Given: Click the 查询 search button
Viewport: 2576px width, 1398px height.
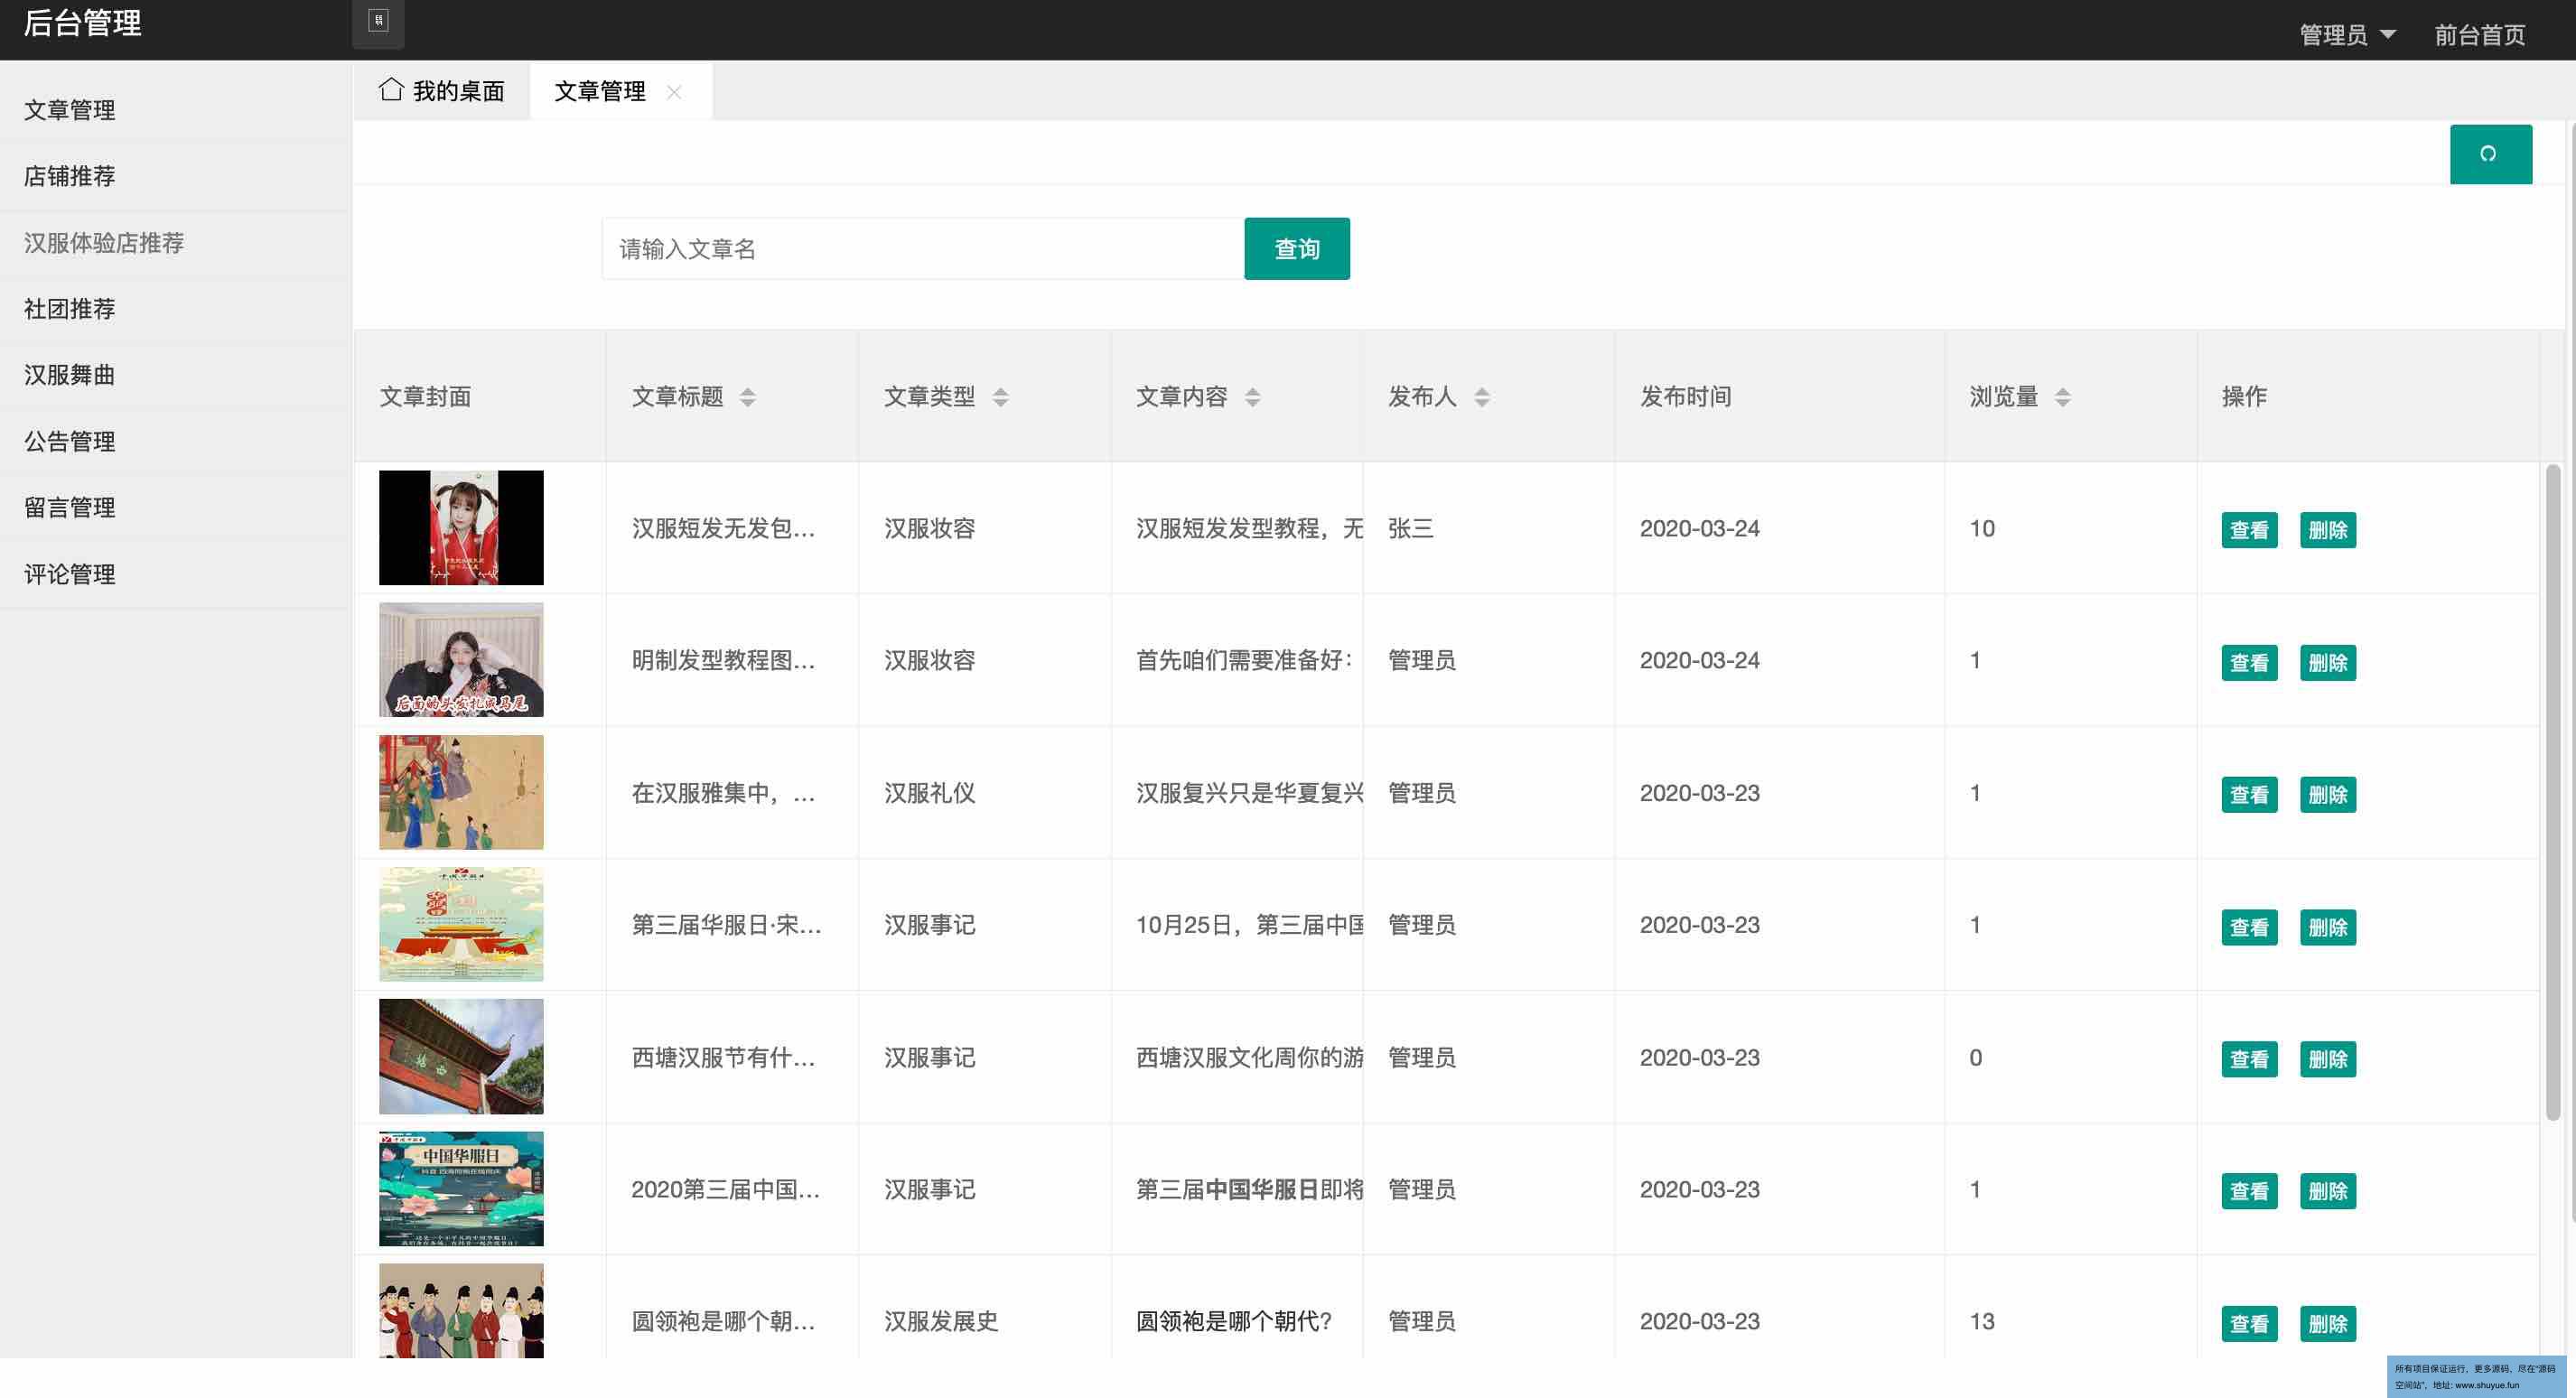Looking at the screenshot, I should [1296, 249].
